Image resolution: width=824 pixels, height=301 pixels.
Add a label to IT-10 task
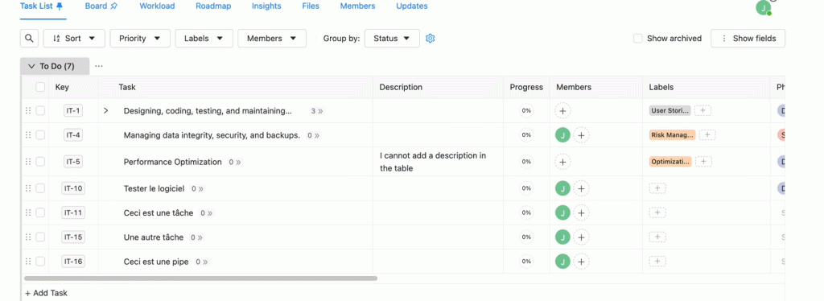click(x=657, y=188)
